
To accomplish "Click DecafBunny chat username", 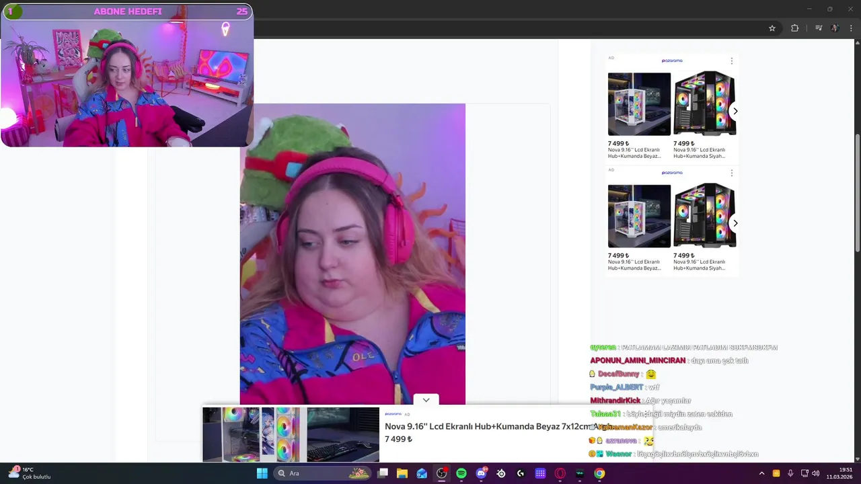I will pyautogui.click(x=618, y=374).
